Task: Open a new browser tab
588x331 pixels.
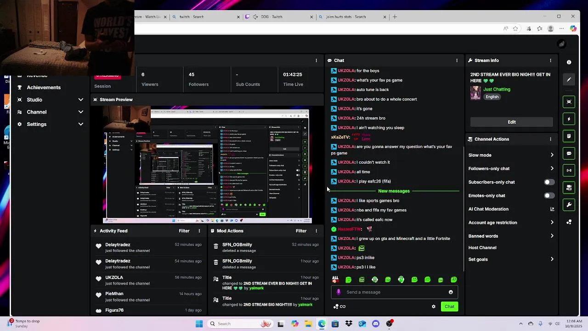Action: [x=395, y=17]
